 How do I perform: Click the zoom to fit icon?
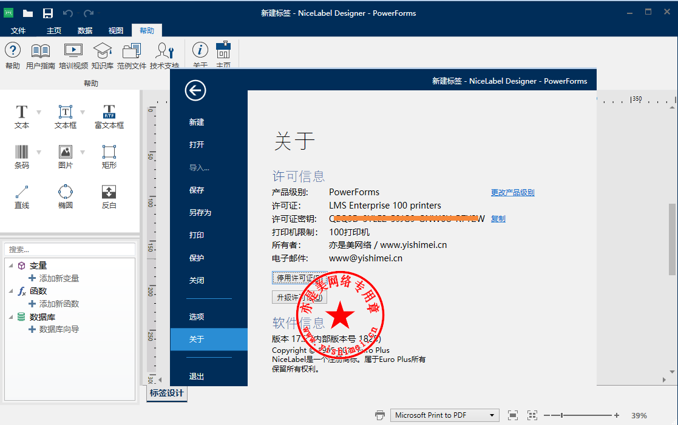click(x=513, y=415)
